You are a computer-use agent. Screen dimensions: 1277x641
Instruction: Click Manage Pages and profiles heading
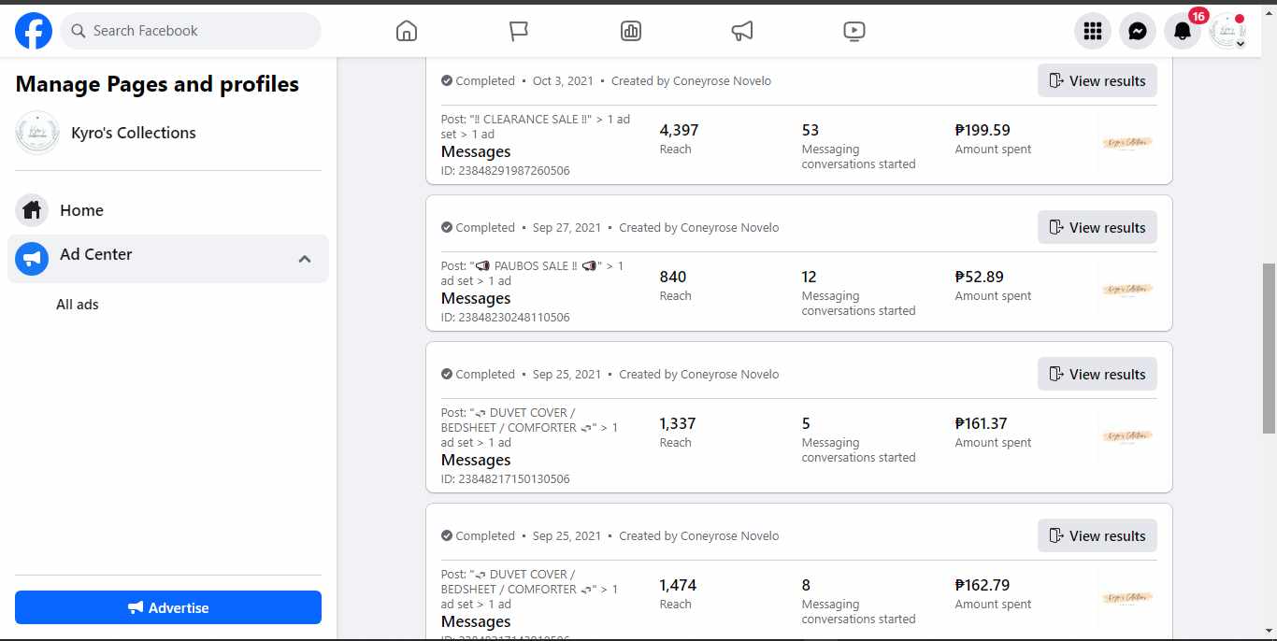(x=157, y=84)
